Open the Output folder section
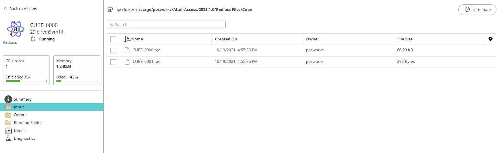The height and width of the screenshot is (153, 498). [x=20, y=115]
